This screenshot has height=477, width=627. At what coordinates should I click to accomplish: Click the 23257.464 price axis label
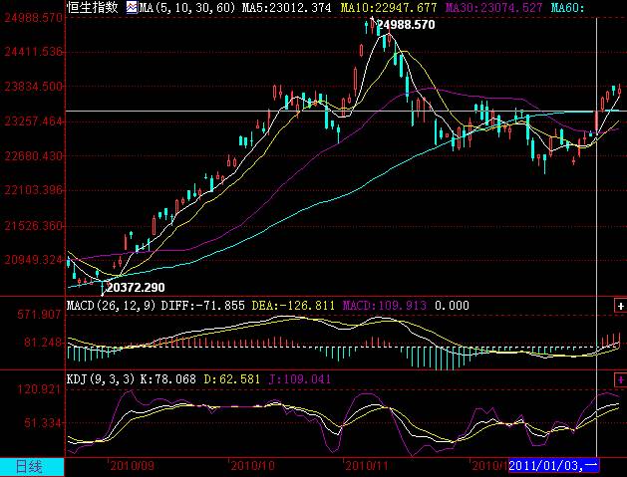[34, 121]
